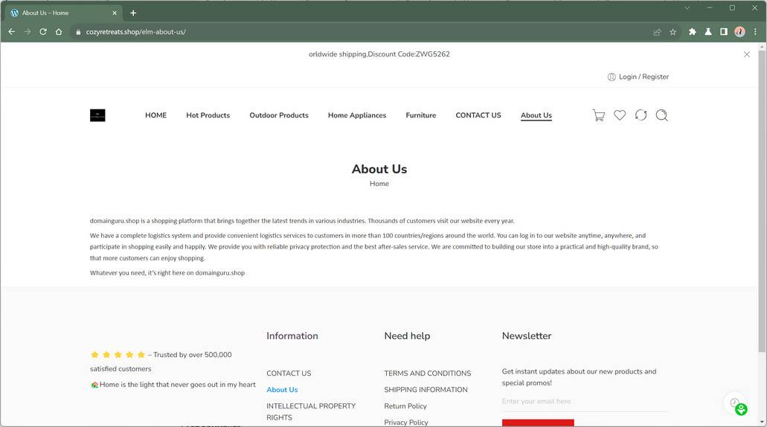Open Outdoor Products menu item
767x427 pixels.
point(279,115)
